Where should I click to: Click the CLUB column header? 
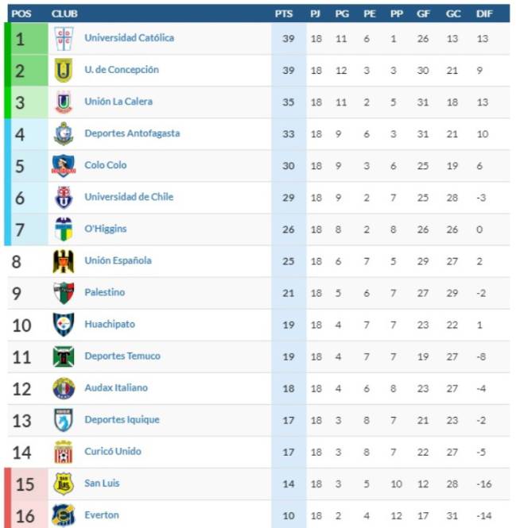64,13
